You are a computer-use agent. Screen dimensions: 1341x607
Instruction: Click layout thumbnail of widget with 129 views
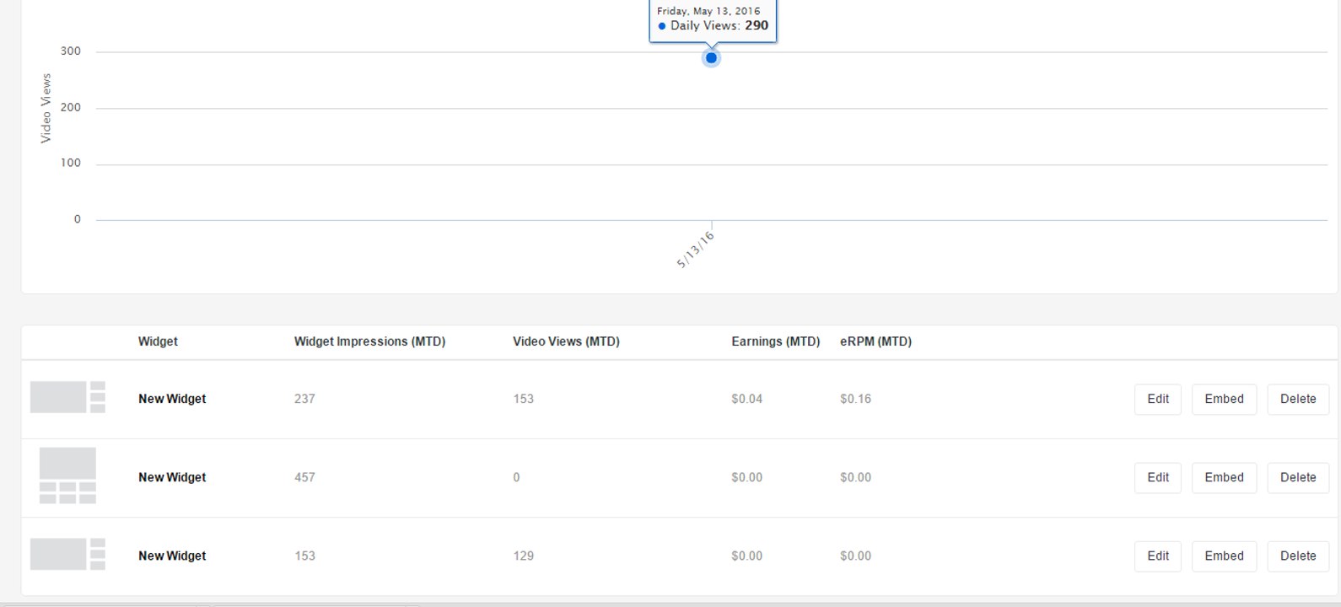pyautogui.click(x=67, y=554)
